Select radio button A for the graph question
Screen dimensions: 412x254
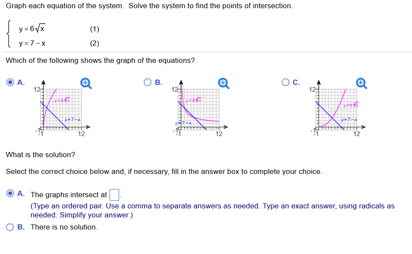click(9, 82)
